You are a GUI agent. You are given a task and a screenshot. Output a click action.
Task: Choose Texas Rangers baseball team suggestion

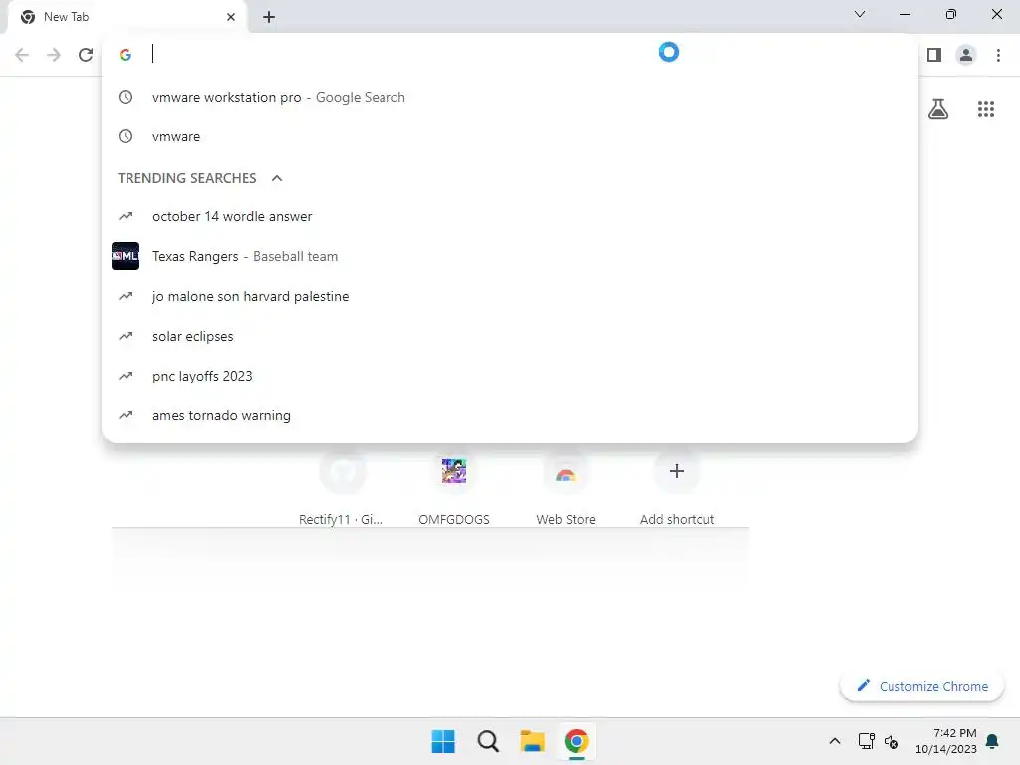[510, 256]
